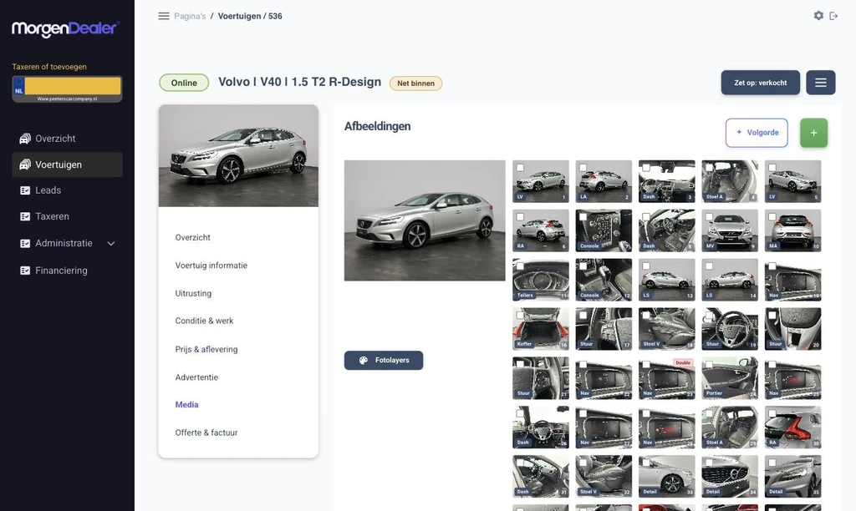The width and height of the screenshot is (856, 511).
Task: Check the box on LA photo 2
Action: point(583,168)
